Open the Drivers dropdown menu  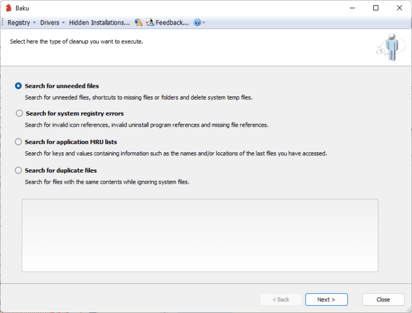tap(52, 23)
